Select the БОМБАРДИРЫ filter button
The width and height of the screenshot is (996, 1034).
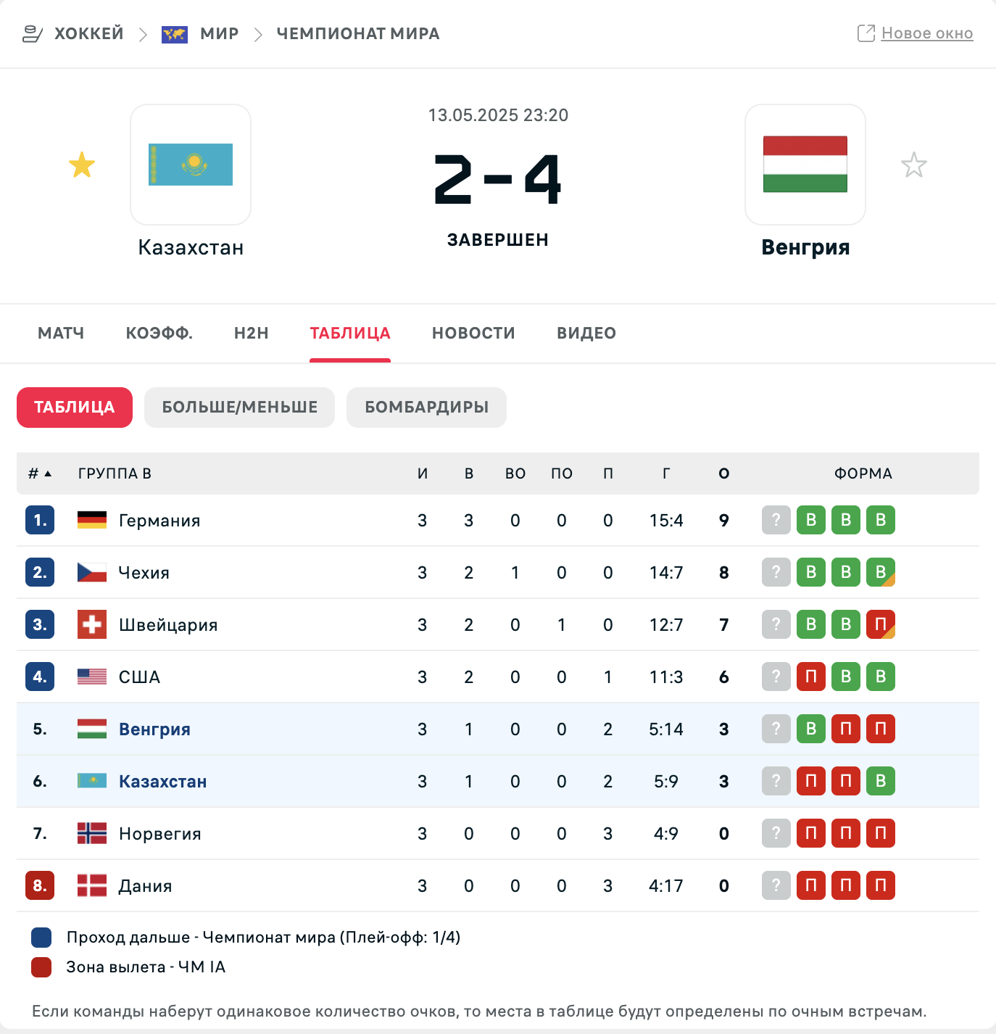tap(426, 408)
